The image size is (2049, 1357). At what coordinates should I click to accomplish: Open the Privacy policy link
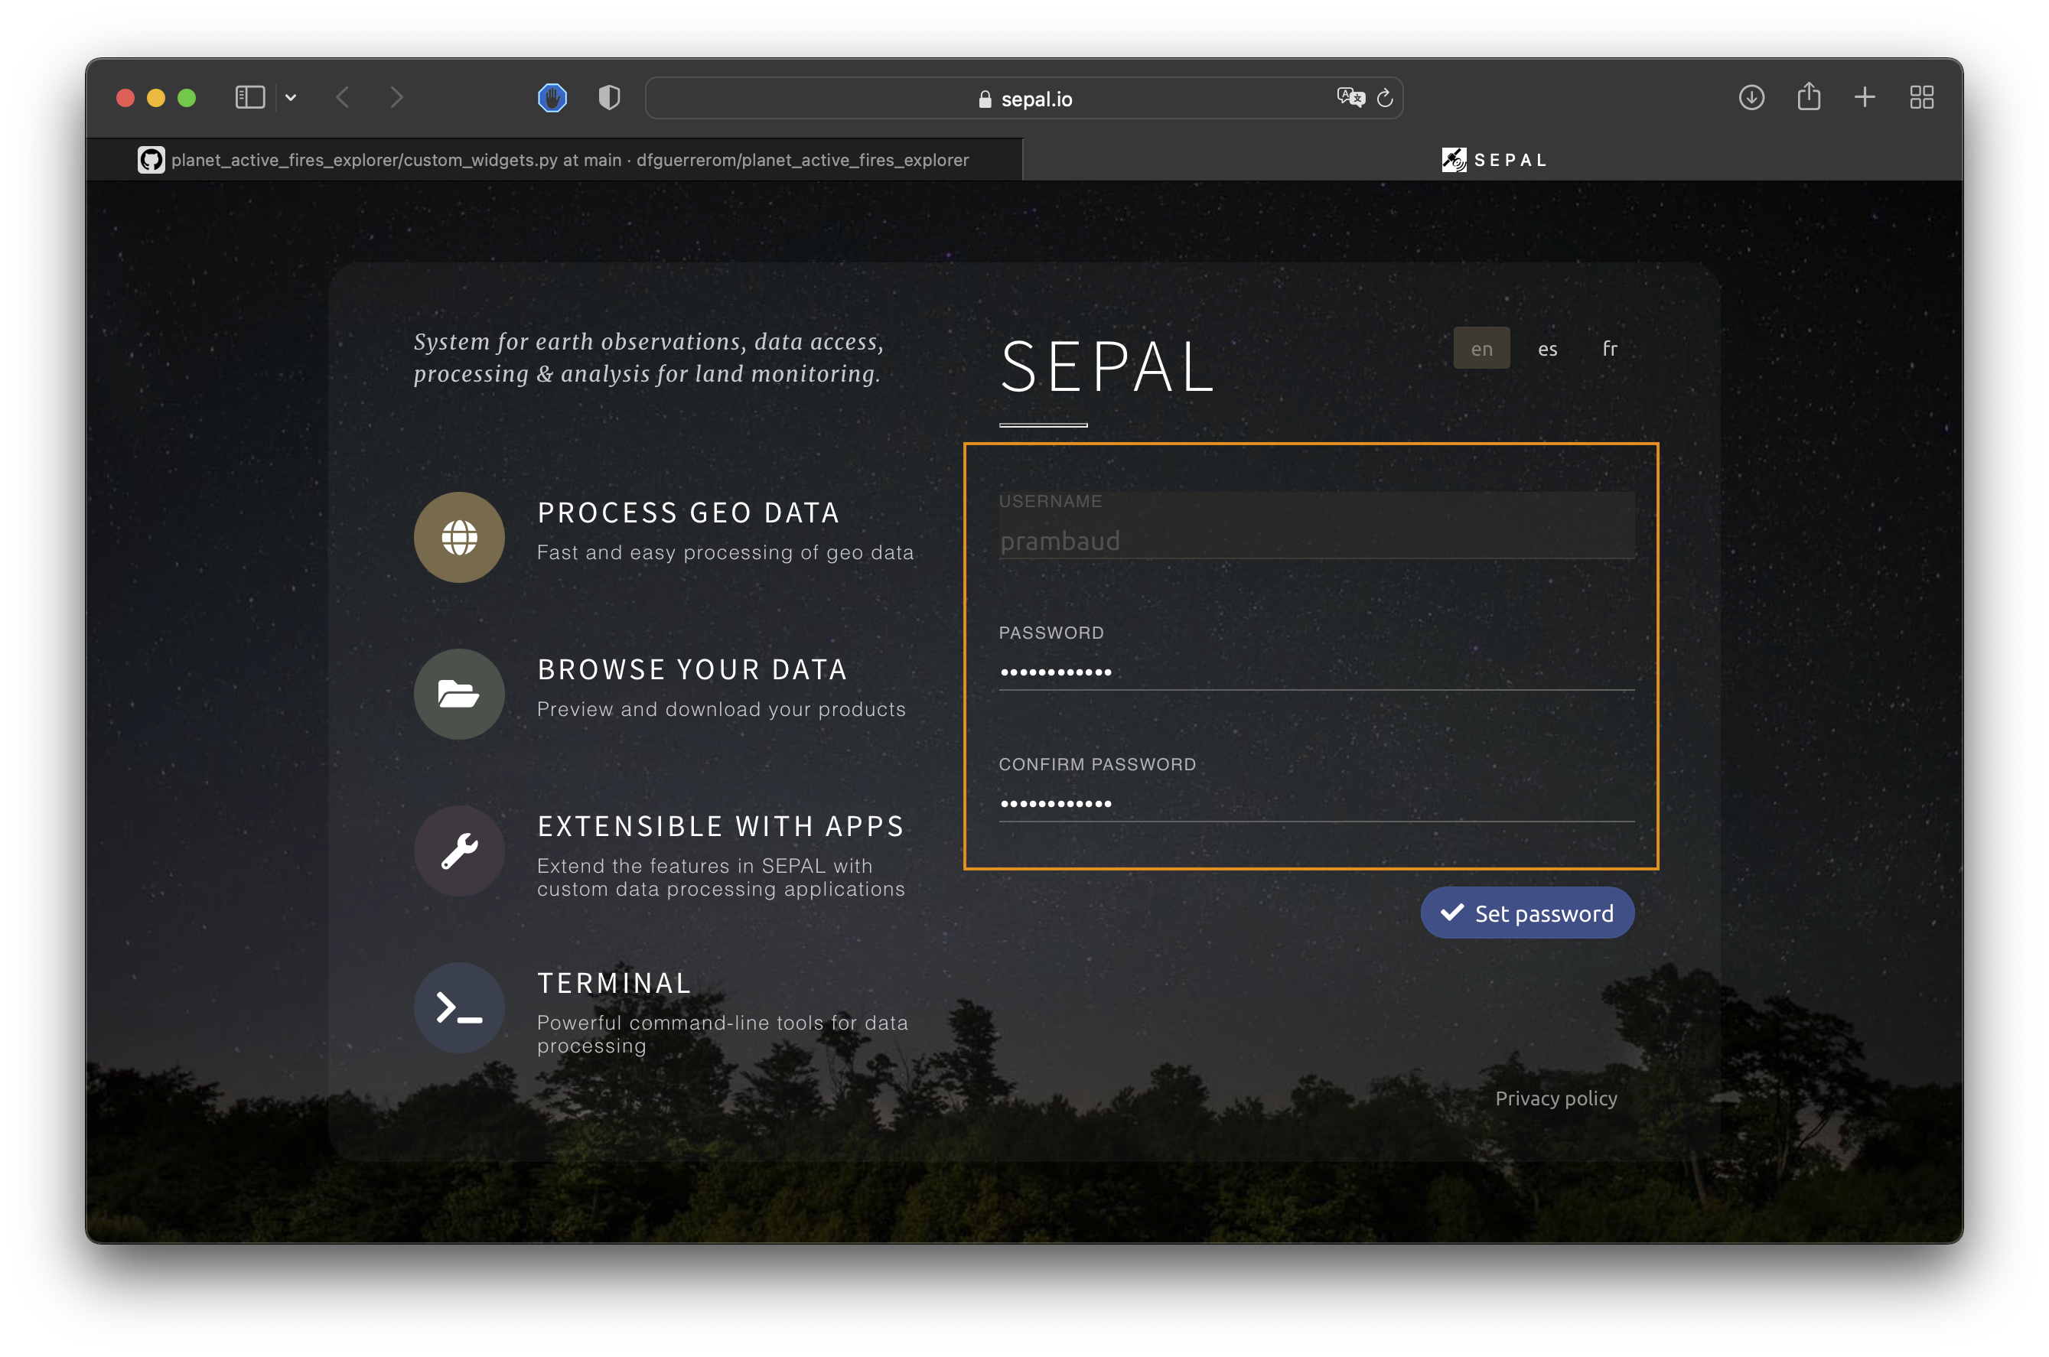coord(1555,1098)
